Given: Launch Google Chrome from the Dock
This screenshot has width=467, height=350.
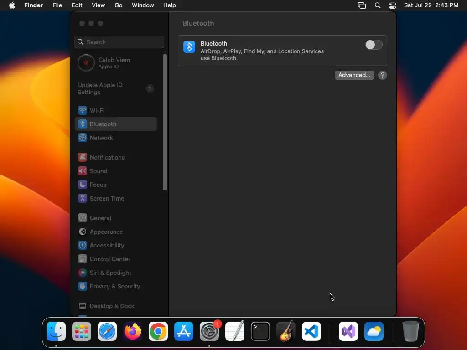Looking at the screenshot, I should pyautogui.click(x=158, y=331).
